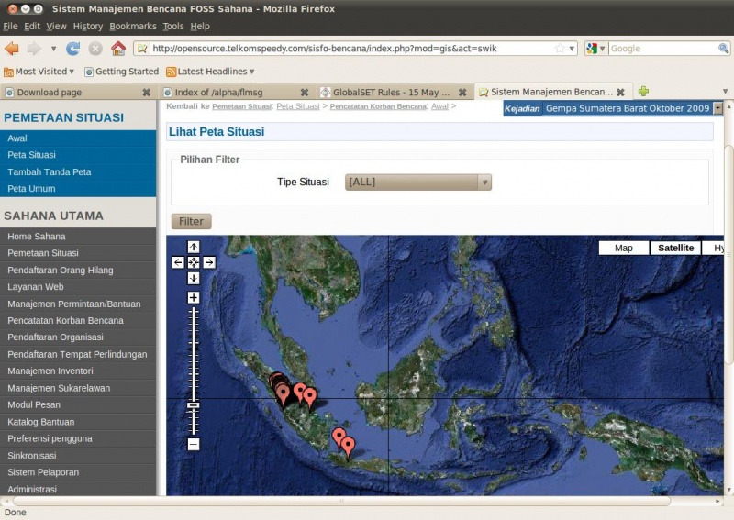
Task: Expand Most Visited bookmarks folder
Action: tap(39, 72)
